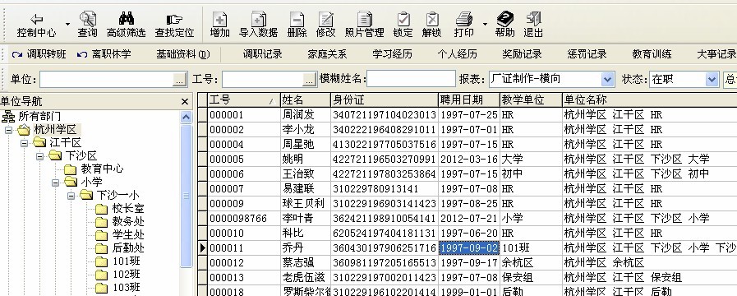The width and height of the screenshot is (737, 296).
Task: Delete record using 删除 icon
Action: click(x=297, y=19)
